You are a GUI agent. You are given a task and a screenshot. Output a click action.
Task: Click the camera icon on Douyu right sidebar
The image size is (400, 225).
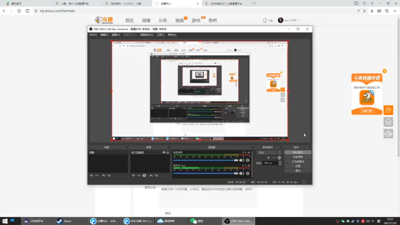388,134
